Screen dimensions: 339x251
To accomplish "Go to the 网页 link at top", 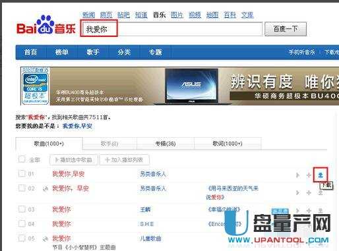I will coord(106,15).
